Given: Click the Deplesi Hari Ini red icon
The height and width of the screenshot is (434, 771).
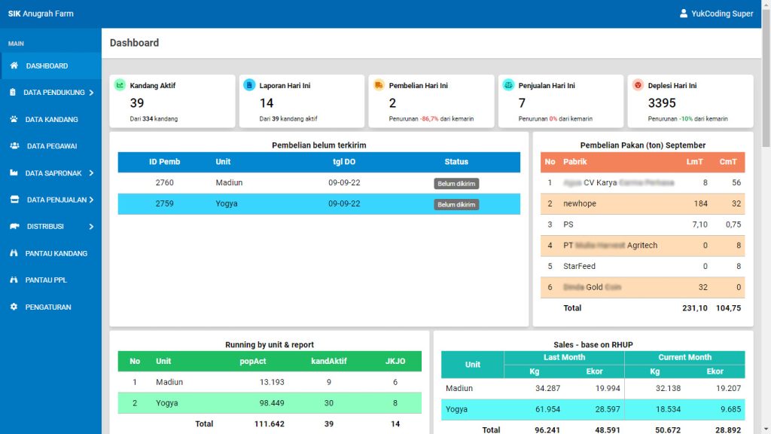Looking at the screenshot, I should click(x=638, y=85).
